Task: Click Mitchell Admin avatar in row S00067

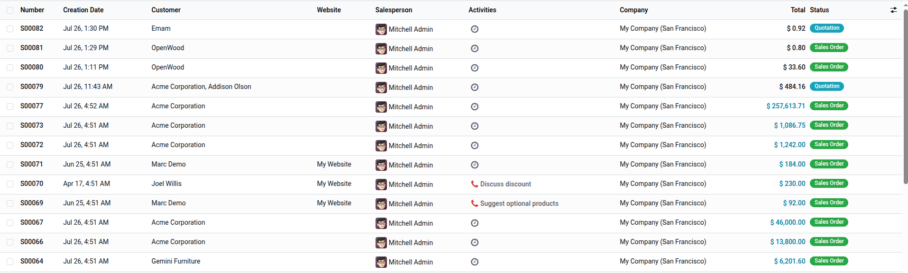Action: [x=381, y=223]
